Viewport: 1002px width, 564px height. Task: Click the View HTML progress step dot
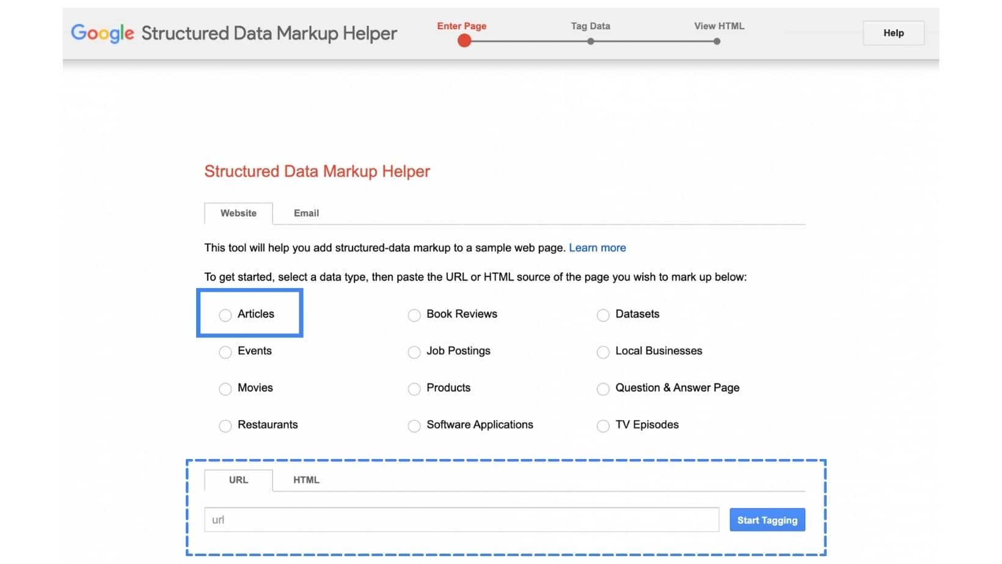717,42
